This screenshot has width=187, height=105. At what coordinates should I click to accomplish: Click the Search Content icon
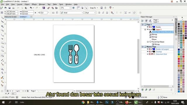44,8
